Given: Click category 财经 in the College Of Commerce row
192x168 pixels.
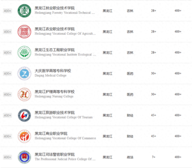Looking at the screenshot, I should 130,136.
